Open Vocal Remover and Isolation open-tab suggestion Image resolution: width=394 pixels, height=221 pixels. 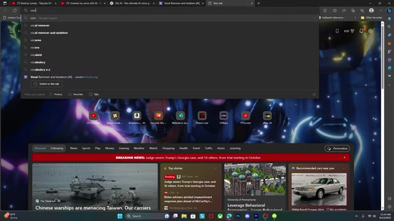pos(170,77)
